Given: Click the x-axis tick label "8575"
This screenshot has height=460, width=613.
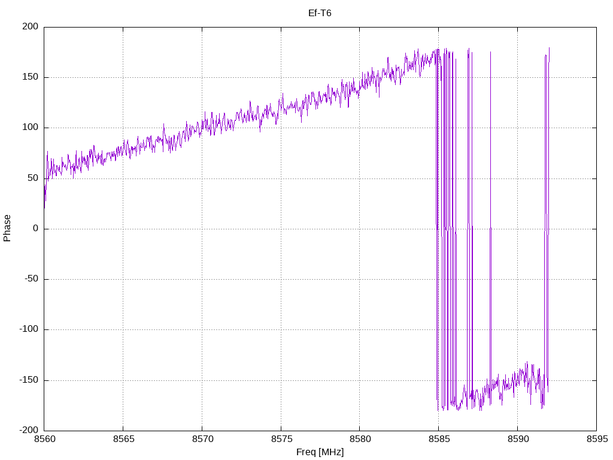Looking at the screenshot, I should pos(282,439).
